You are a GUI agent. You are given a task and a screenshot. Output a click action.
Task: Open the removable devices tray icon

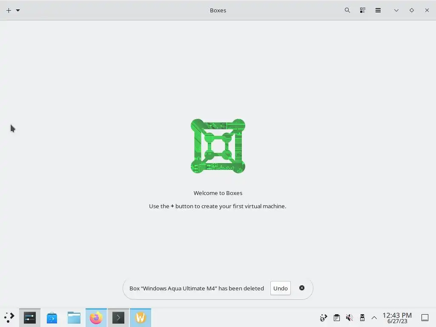[362, 318]
